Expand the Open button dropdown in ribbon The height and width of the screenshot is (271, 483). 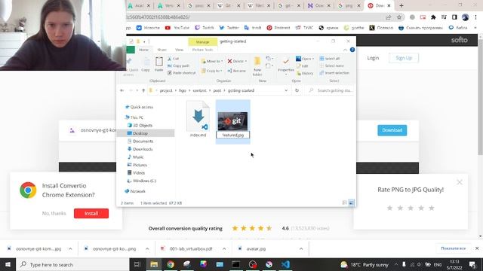pos(313,59)
